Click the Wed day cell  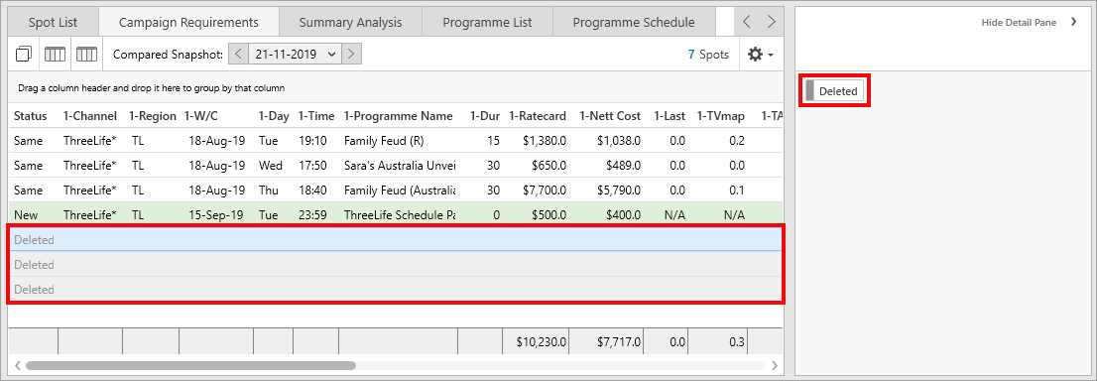tap(271, 166)
